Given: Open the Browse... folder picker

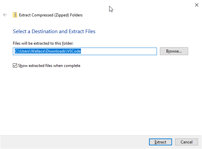Looking at the screenshot, I should coord(174,51).
